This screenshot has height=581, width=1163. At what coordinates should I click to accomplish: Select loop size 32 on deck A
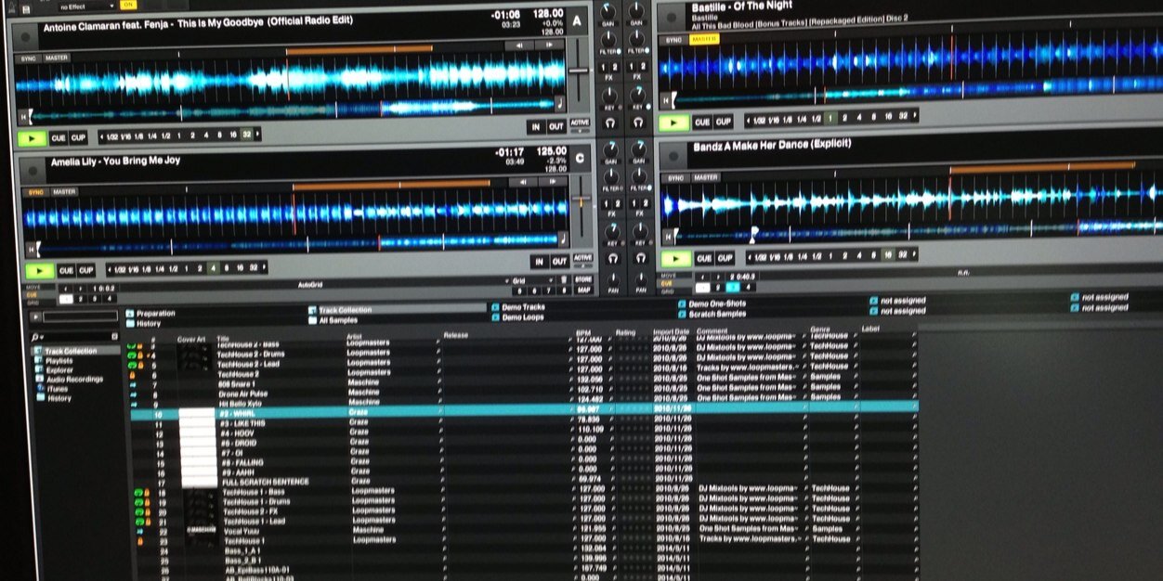[246, 136]
